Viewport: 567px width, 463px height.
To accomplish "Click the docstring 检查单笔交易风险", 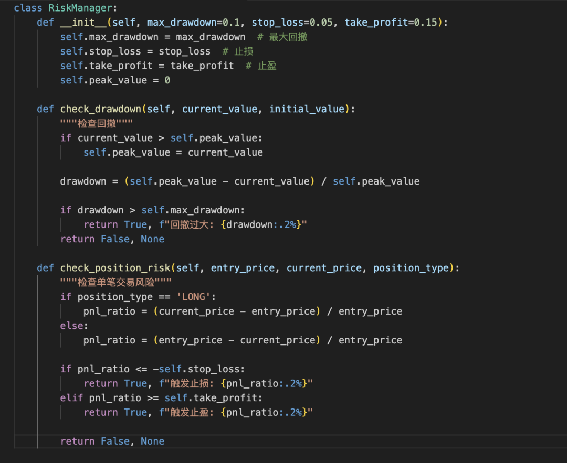I will [115, 283].
